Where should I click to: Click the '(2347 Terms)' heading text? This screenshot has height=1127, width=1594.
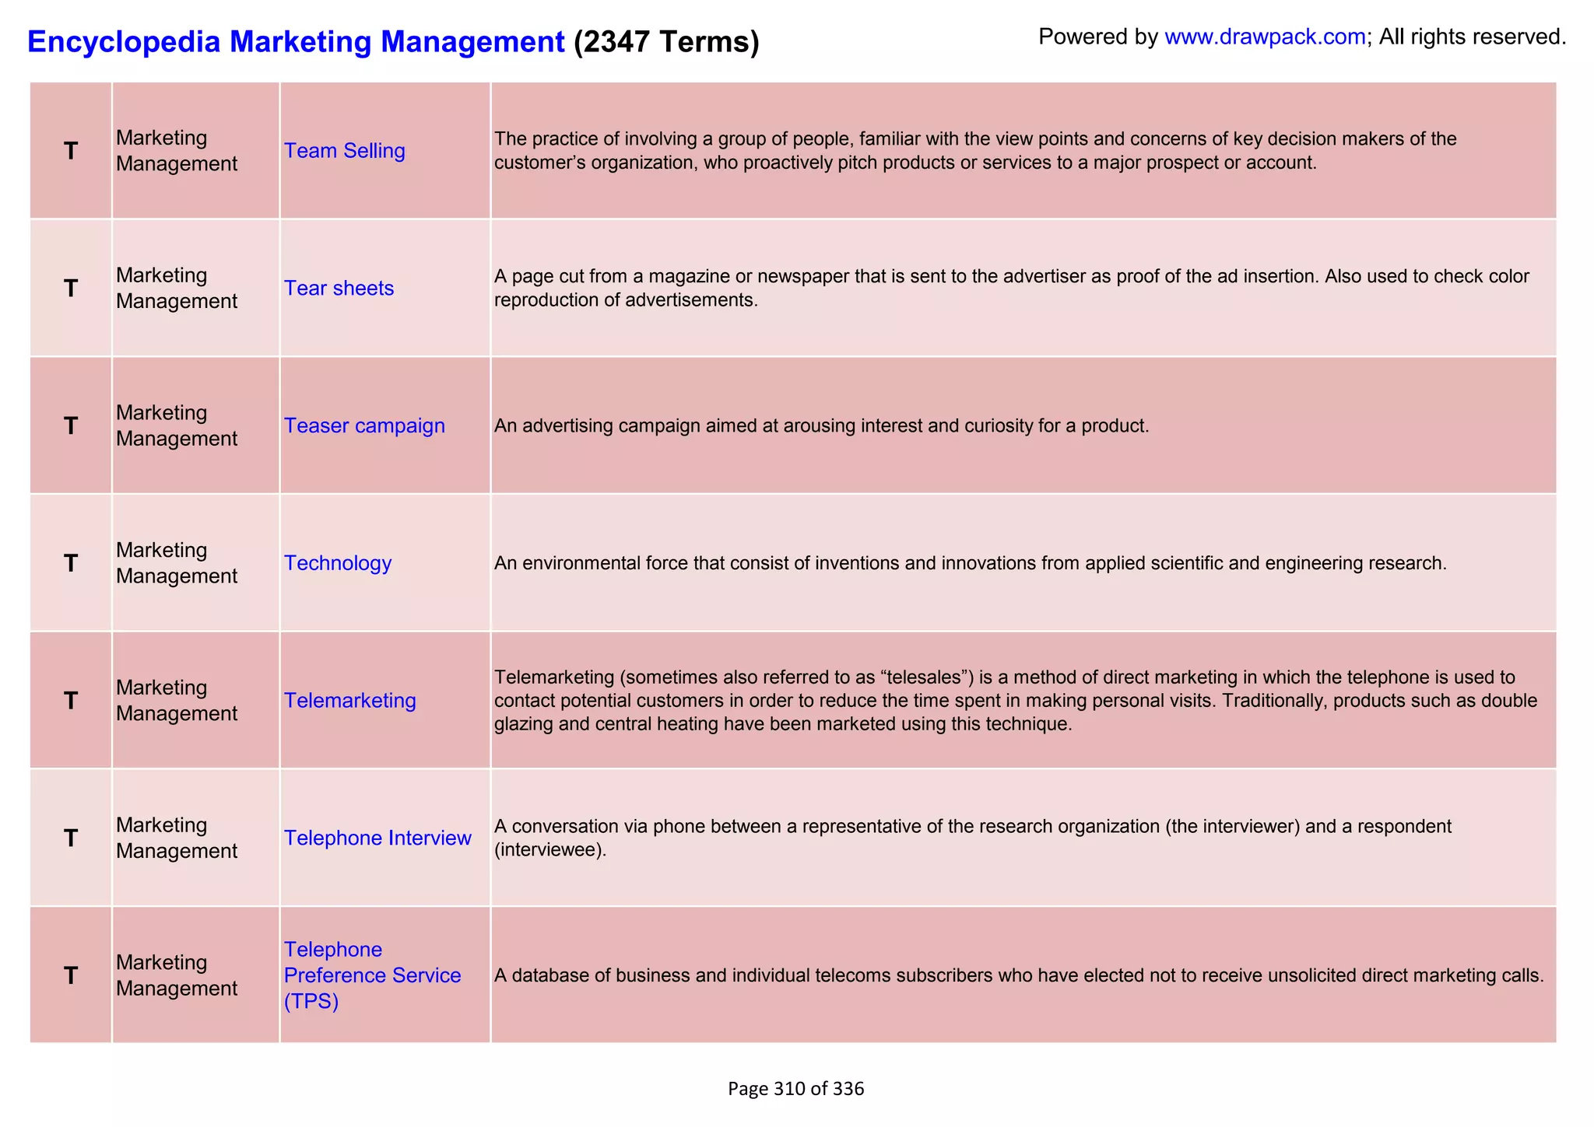(x=666, y=41)
